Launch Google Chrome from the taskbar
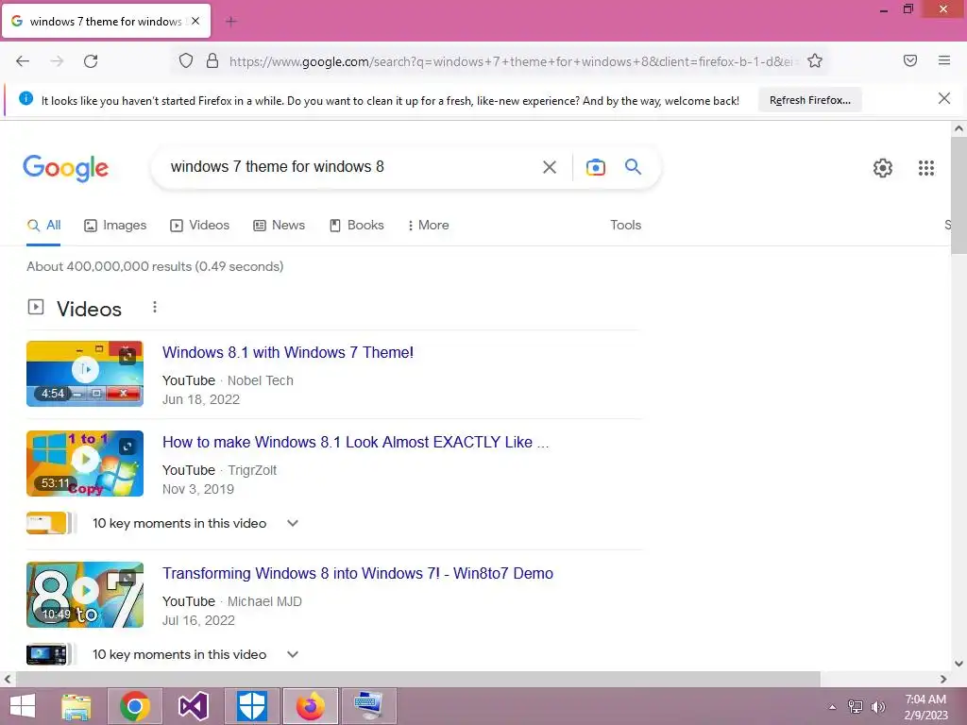Screen dimensions: 967x725 pyautogui.click(x=135, y=706)
